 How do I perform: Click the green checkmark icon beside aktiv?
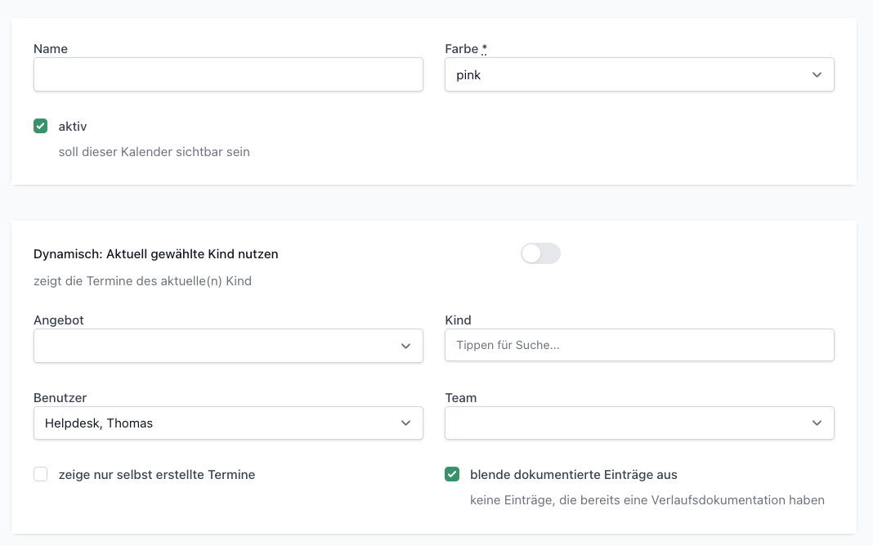41,126
